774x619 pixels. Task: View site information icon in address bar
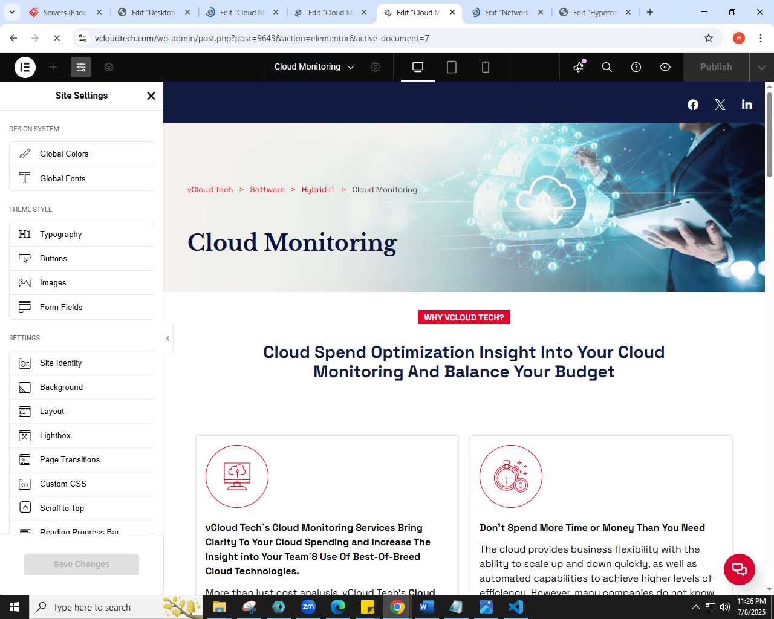83,38
